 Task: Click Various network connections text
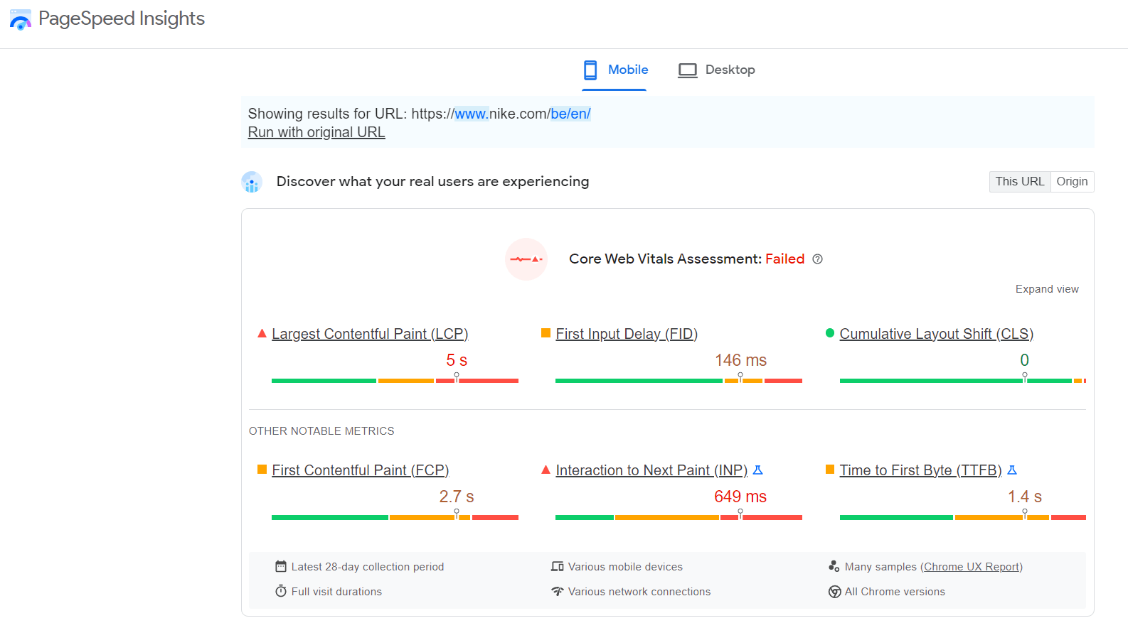639,592
